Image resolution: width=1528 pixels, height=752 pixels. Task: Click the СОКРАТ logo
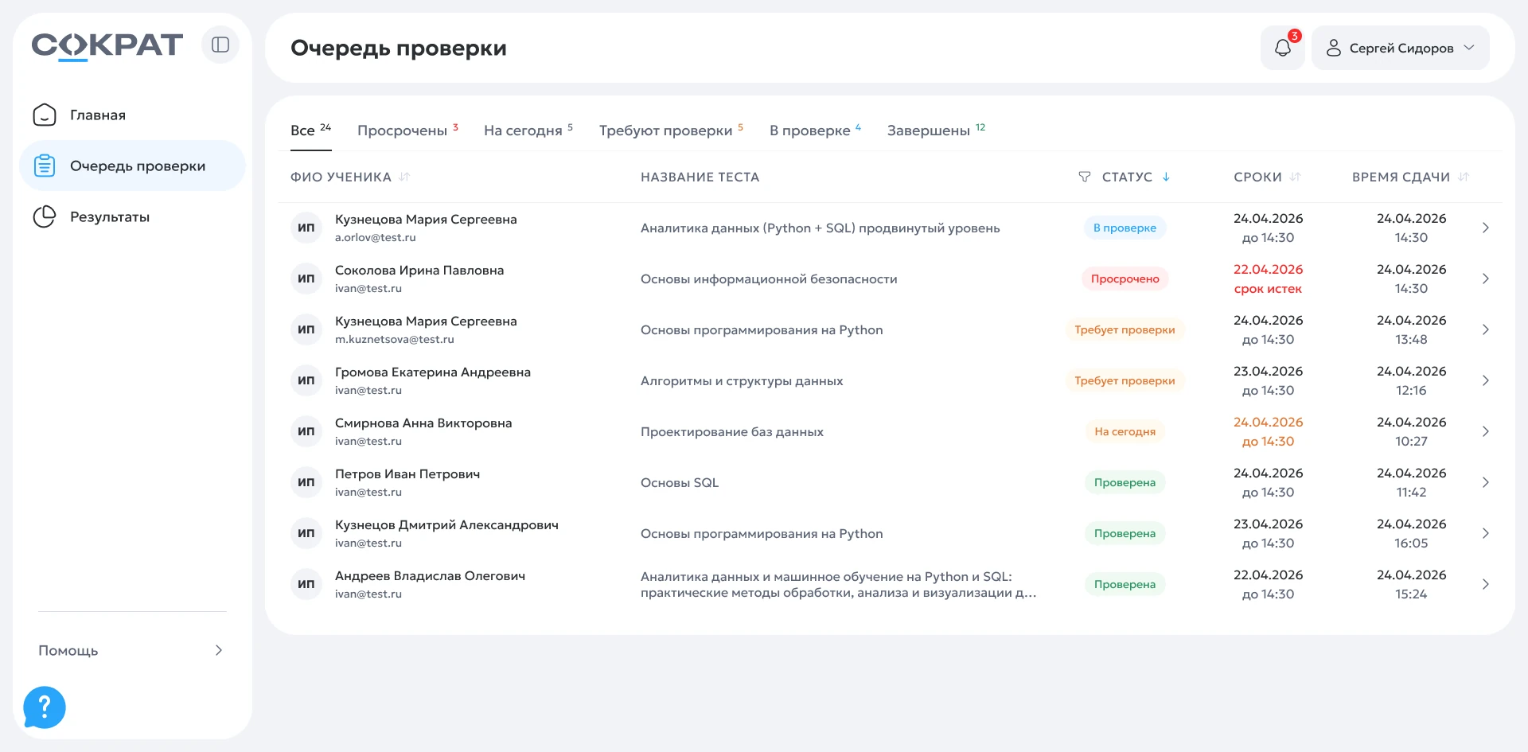click(107, 45)
